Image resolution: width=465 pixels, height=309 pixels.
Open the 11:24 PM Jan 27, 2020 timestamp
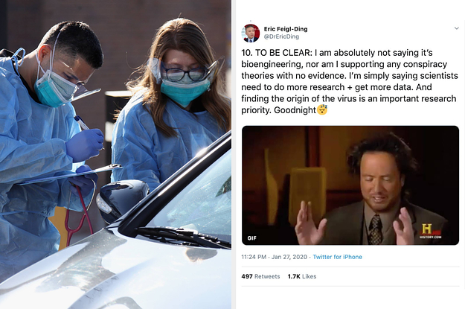point(274,257)
